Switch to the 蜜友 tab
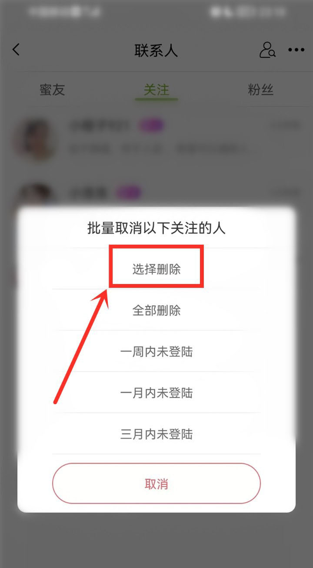This screenshot has width=313, height=568. point(52,90)
